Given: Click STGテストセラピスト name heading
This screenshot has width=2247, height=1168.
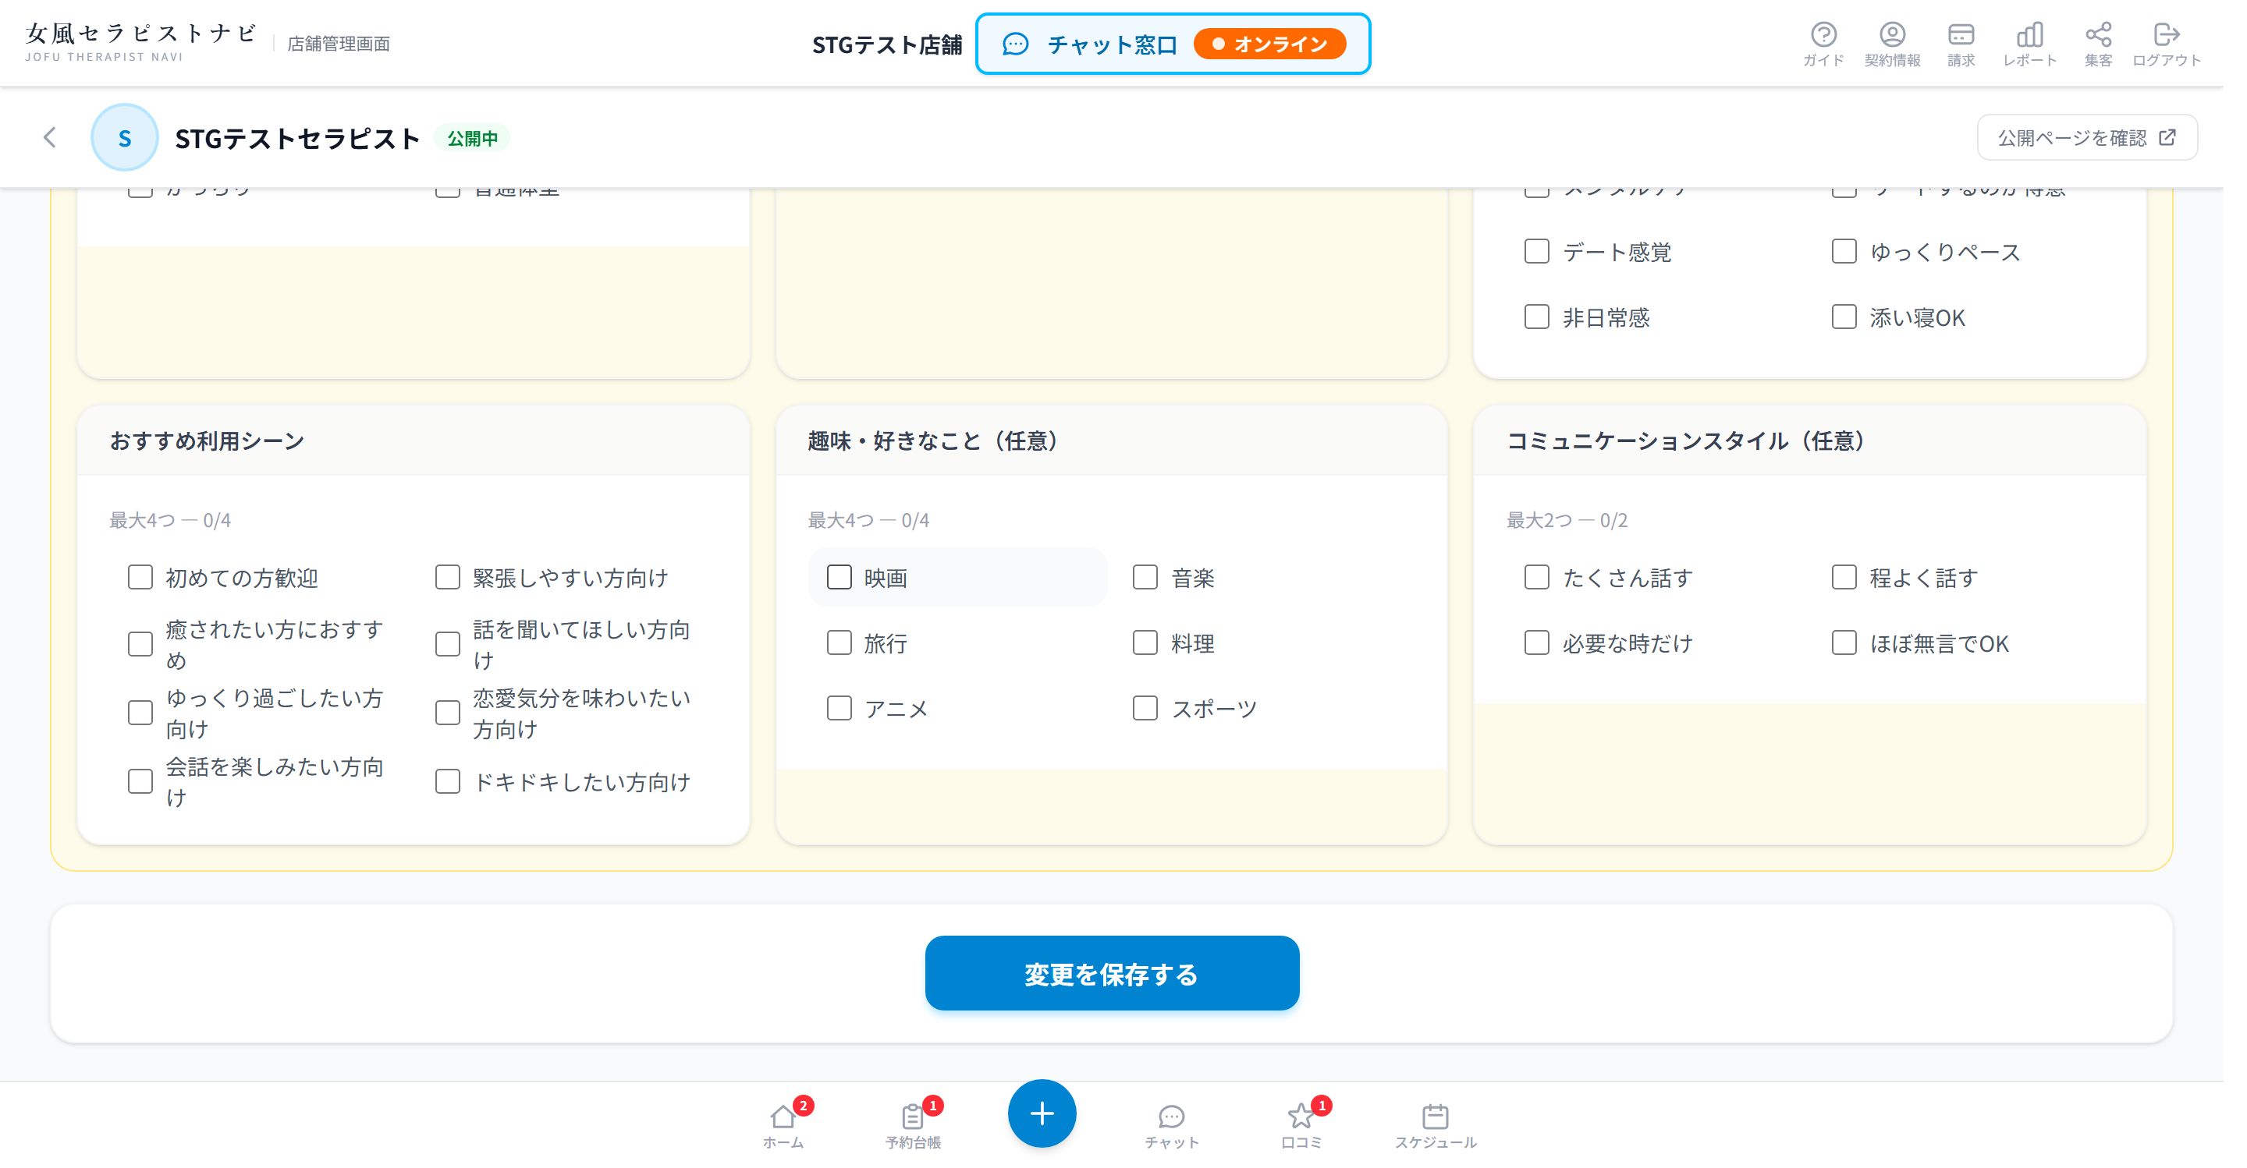Looking at the screenshot, I should point(301,140).
